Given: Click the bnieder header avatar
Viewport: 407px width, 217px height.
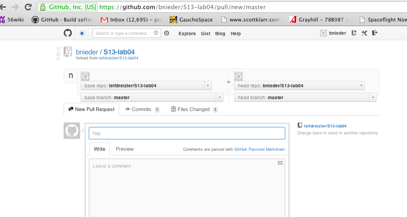Looking at the screenshot, I should click(323, 33).
